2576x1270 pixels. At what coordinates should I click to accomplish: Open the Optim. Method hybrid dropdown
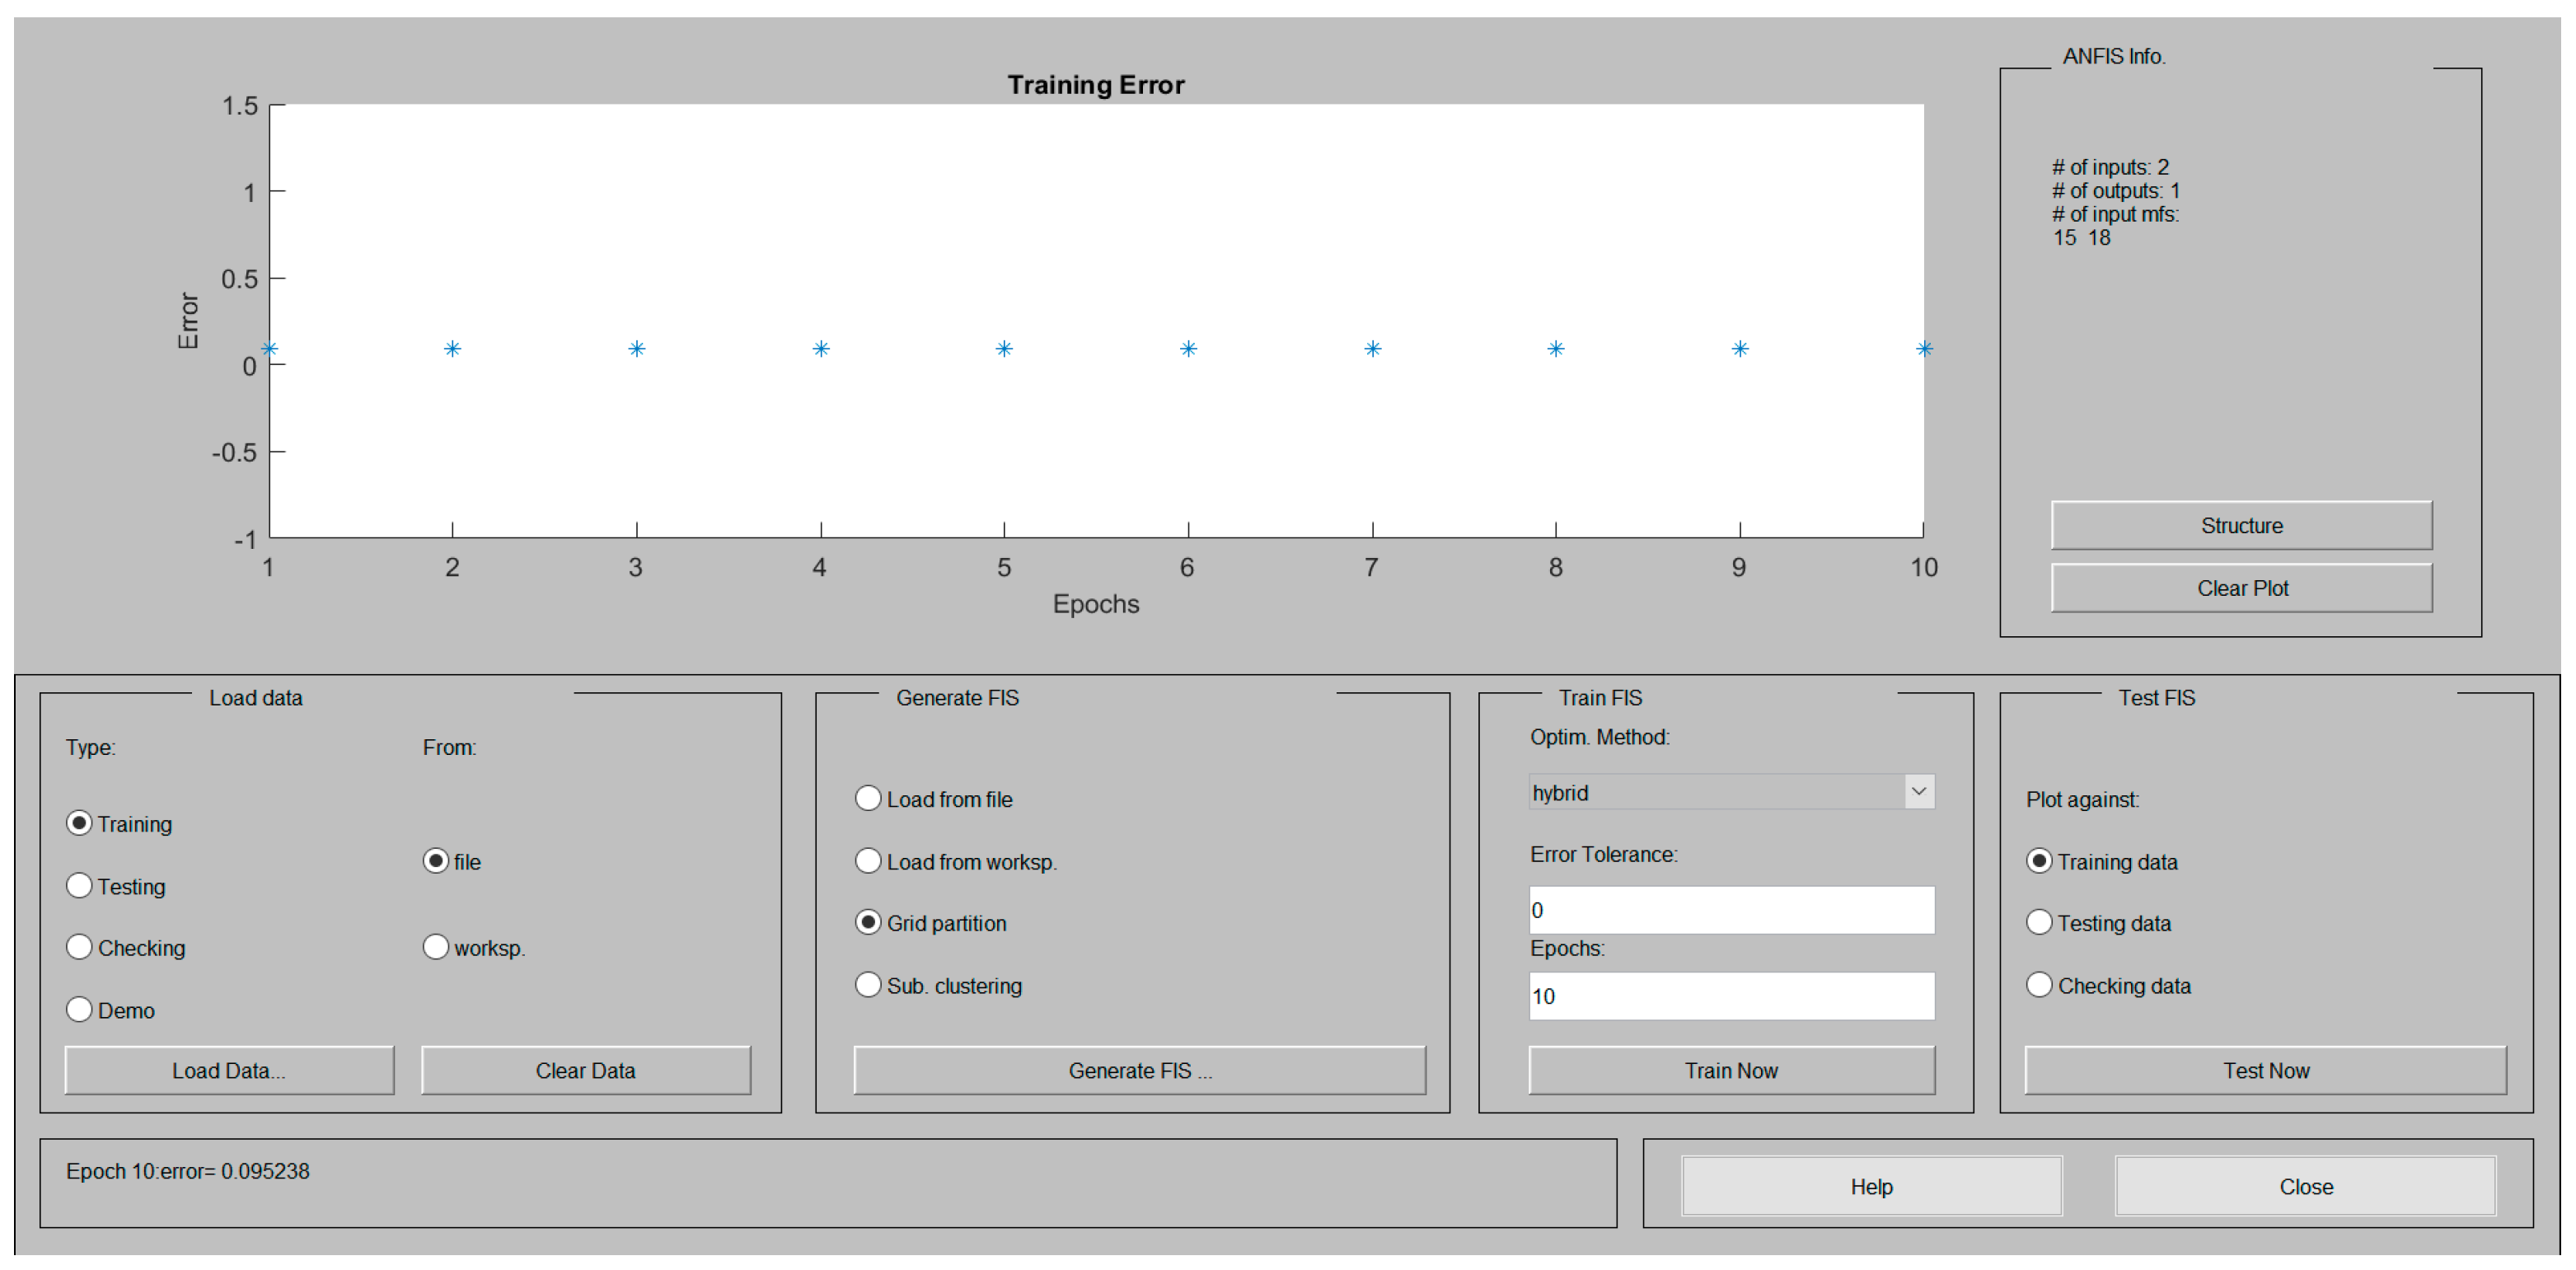1731,792
